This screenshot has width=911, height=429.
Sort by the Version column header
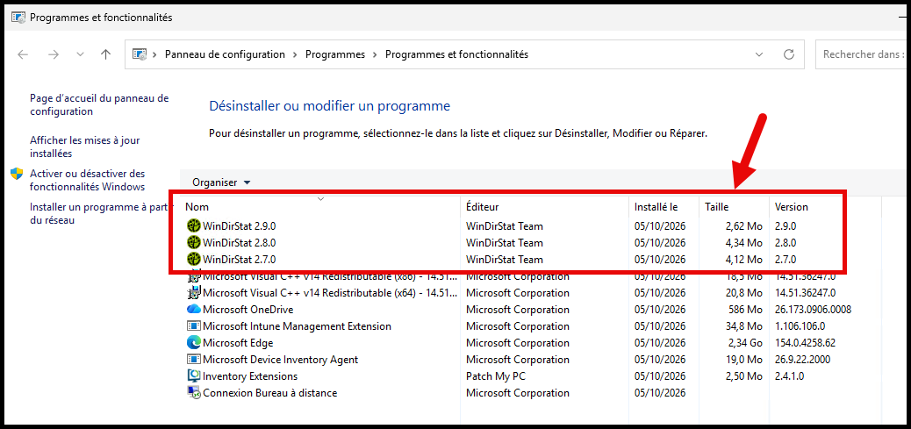click(x=792, y=207)
